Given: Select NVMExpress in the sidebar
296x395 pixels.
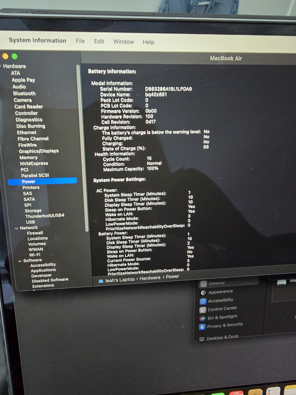Looking at the screenshot, I should pos(34,164).
